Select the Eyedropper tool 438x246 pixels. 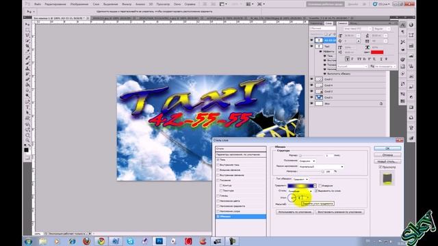pos(27,52)
